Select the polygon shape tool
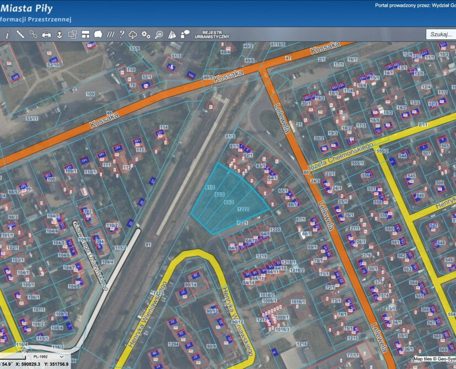 point(98,34)
